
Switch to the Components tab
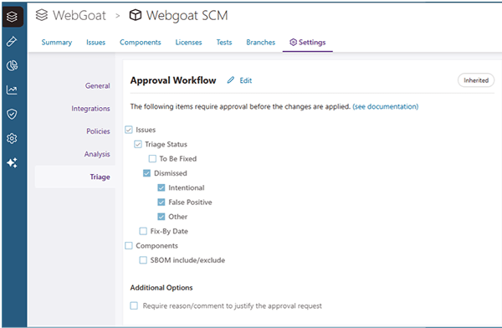point(141,43)
